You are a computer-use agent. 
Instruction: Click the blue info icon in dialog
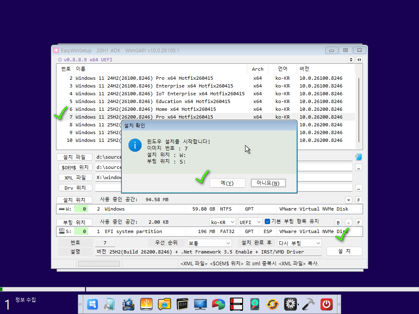pos(135,145)
